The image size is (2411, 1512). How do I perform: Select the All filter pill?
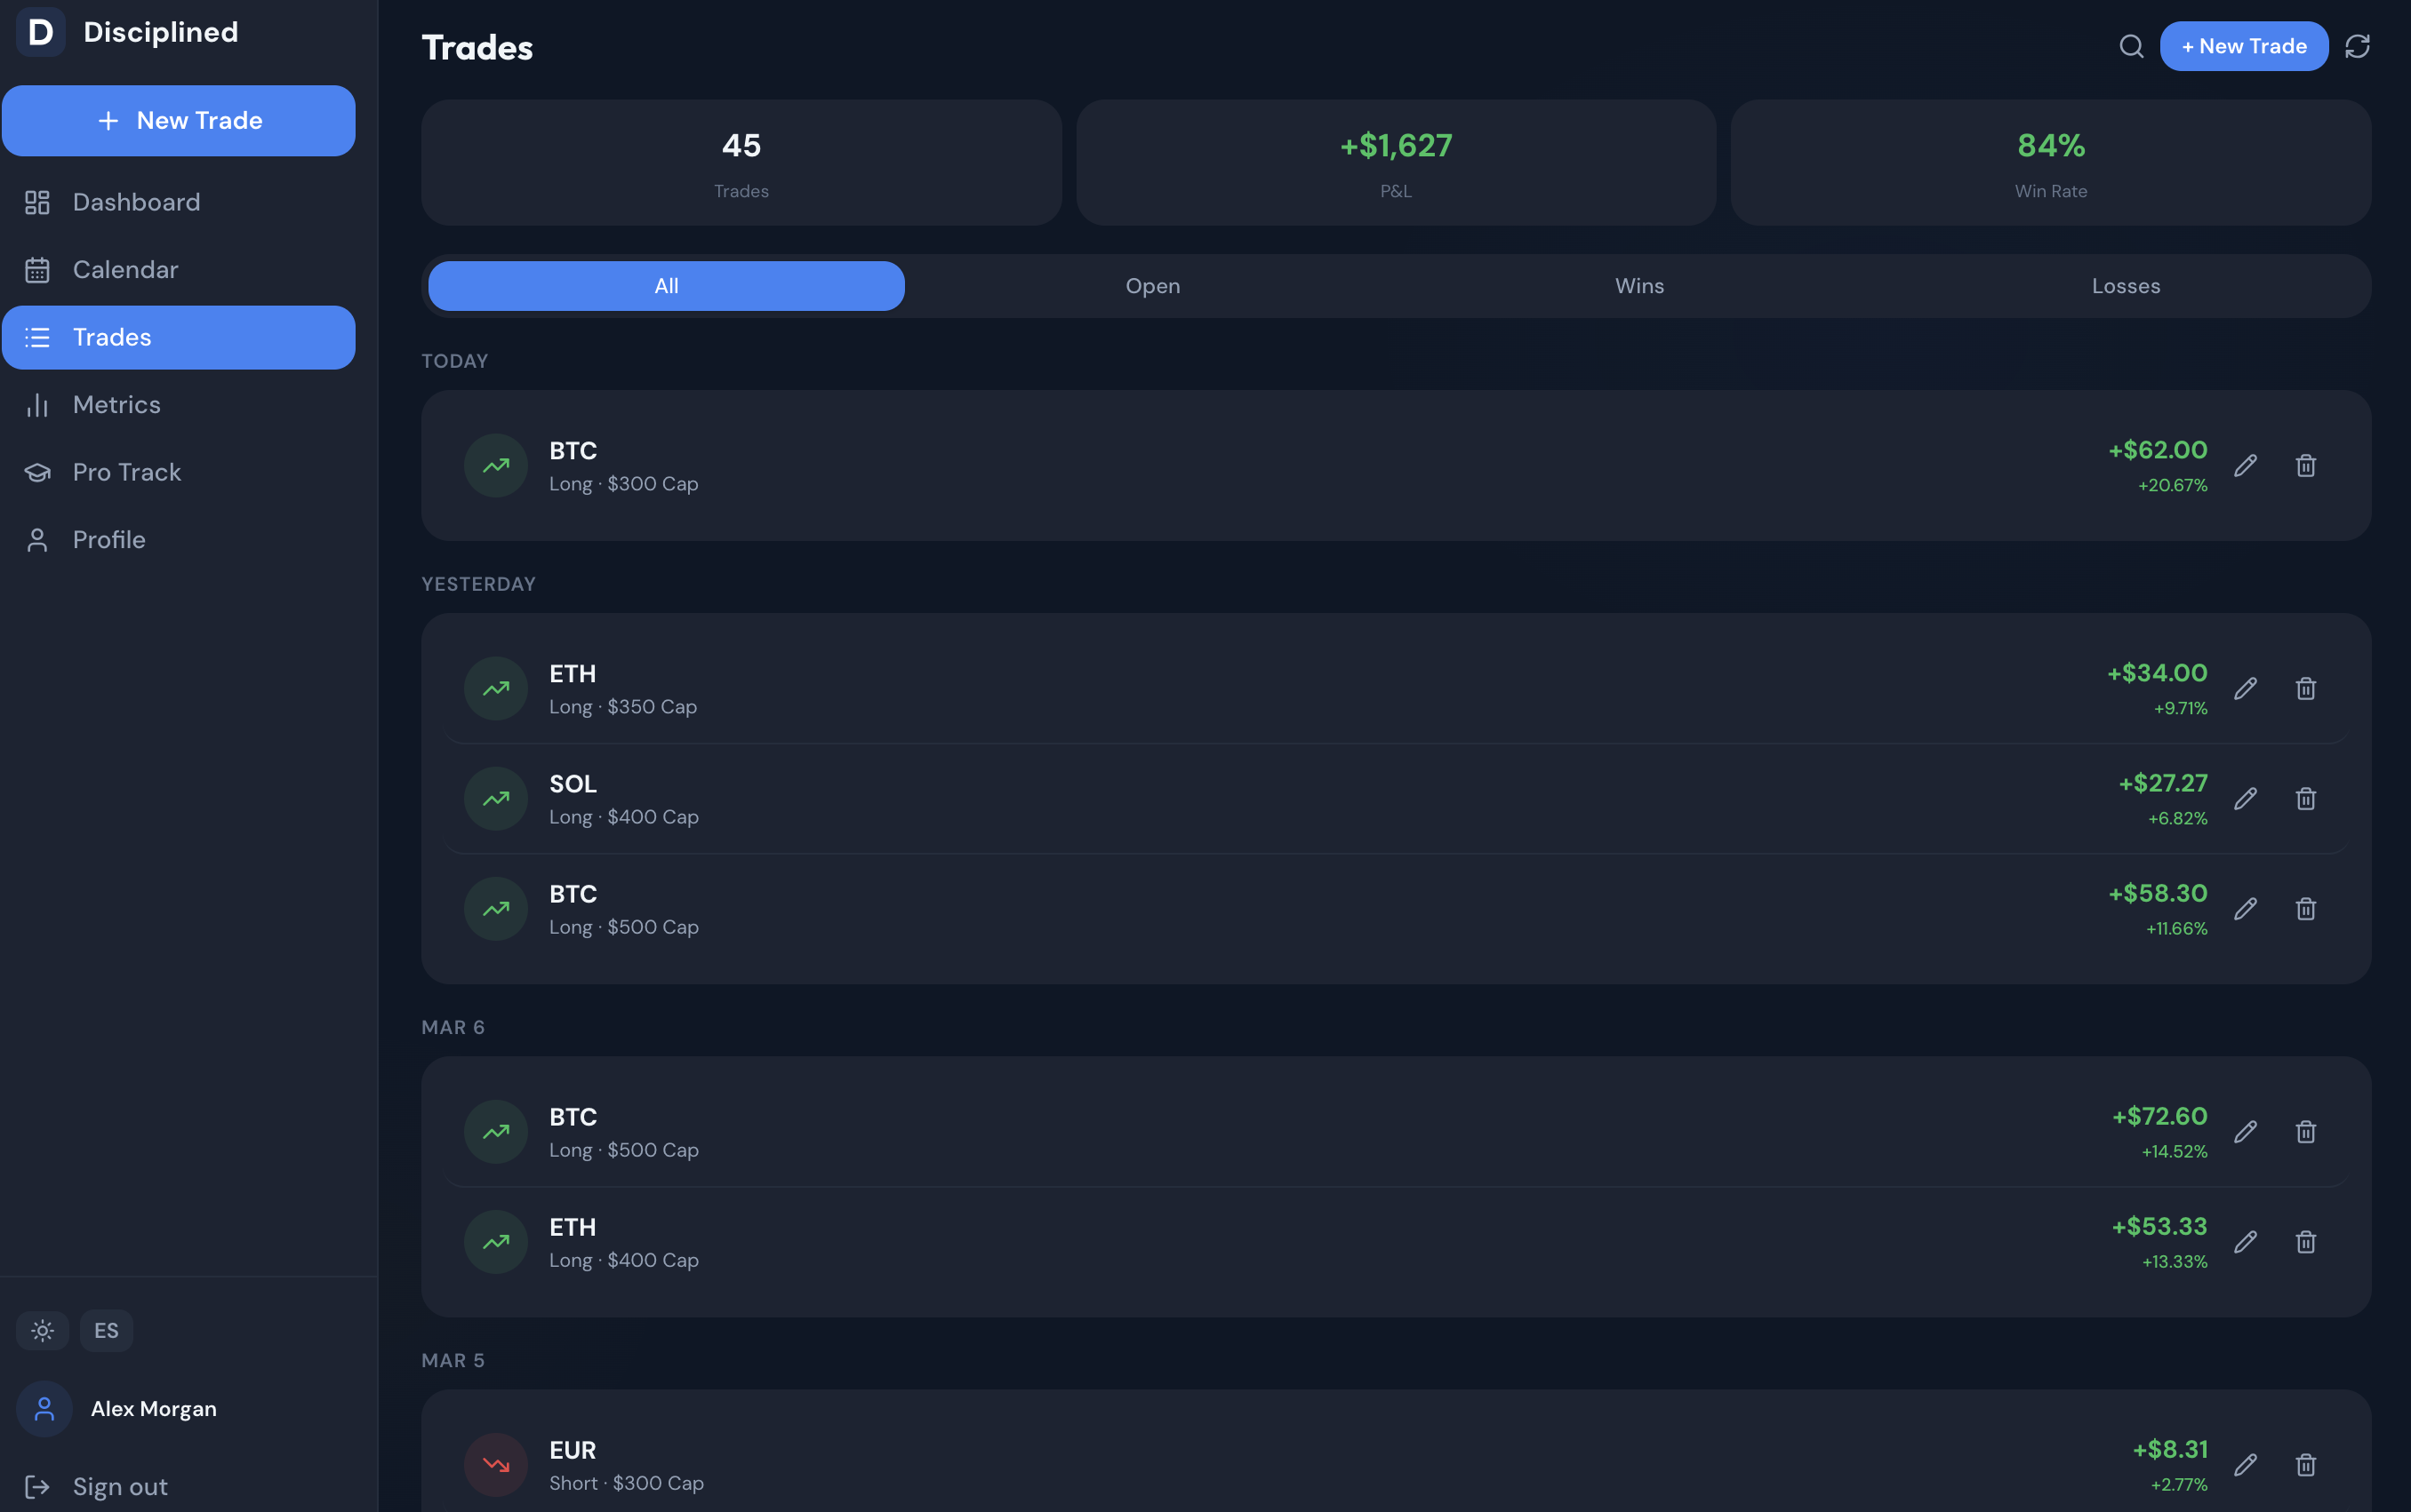(665, 285)
